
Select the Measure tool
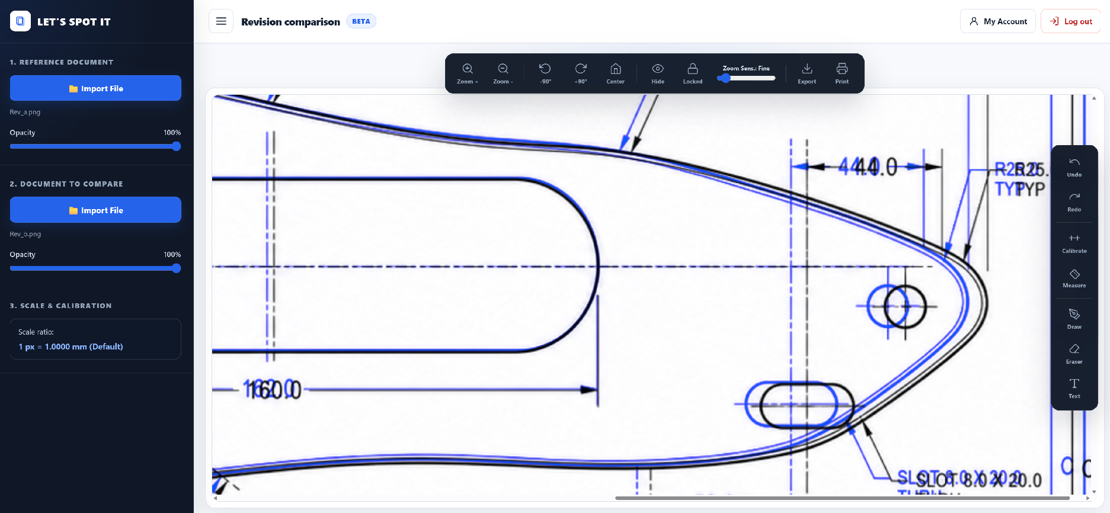pos(1074,278)
